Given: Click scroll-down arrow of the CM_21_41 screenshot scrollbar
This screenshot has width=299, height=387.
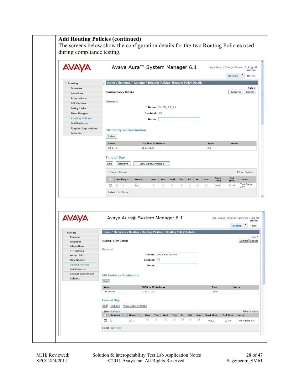Looking at the screenshot, I should click(262, 196).
